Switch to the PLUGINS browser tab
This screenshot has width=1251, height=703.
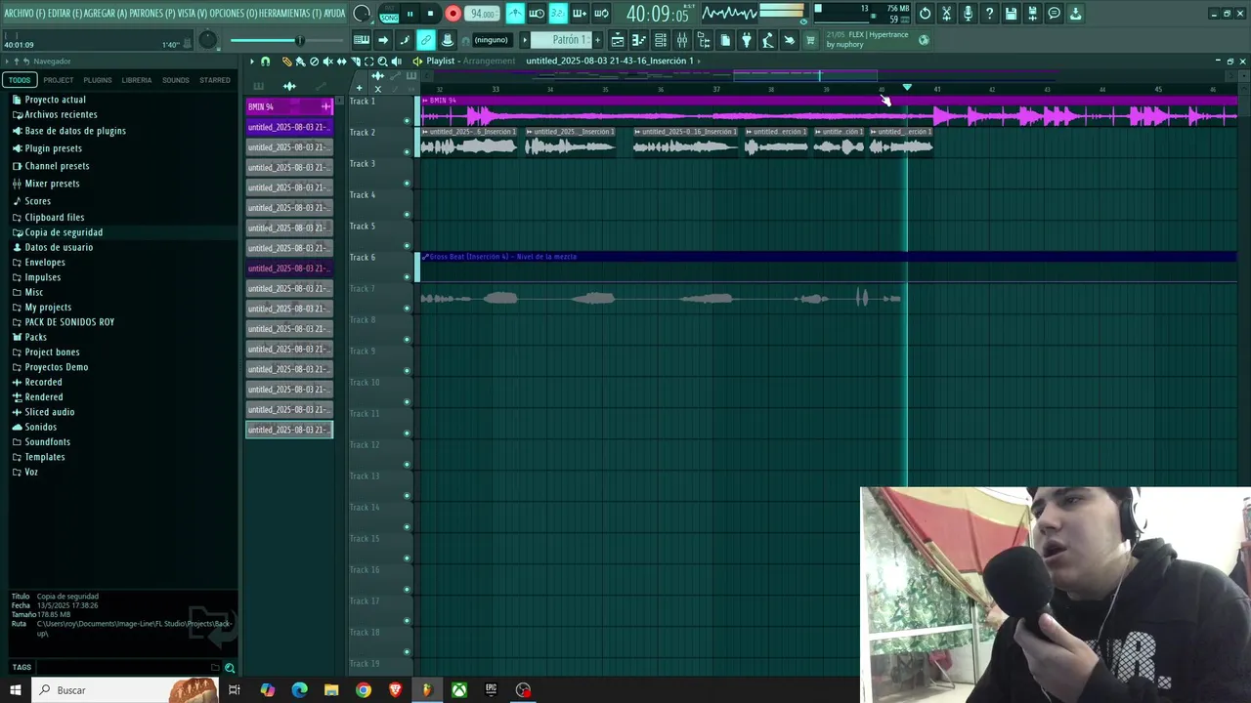click(x=98, y=80)
